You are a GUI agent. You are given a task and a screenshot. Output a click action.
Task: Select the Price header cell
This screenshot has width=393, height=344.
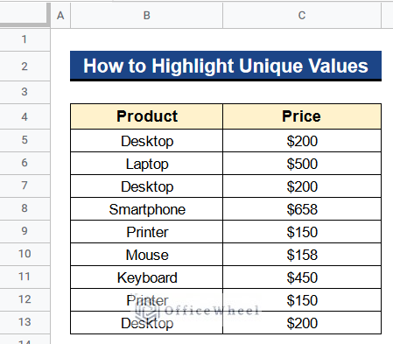coord(302,116)
